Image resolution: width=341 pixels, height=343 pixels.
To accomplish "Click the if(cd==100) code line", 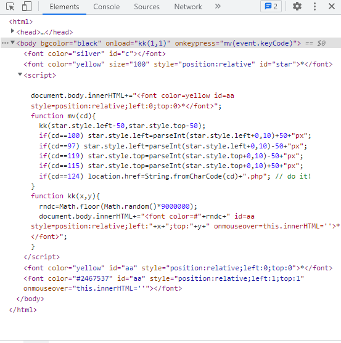I will [x=175, y=135].
